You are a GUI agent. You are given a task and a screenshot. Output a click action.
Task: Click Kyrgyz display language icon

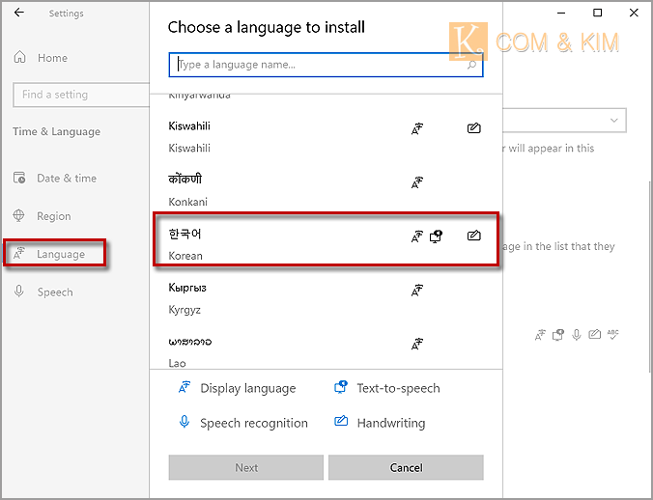pyautogui.click(x=417, y=291)
